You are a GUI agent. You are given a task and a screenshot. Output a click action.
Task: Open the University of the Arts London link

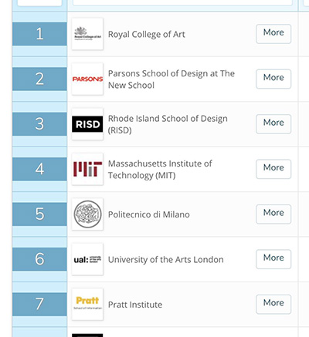point(166,260)
